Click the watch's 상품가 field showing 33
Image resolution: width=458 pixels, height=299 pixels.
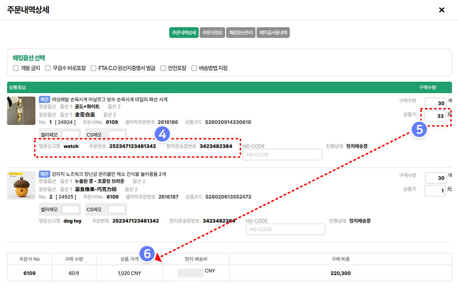pyautogui.click(x=435, y=116)
